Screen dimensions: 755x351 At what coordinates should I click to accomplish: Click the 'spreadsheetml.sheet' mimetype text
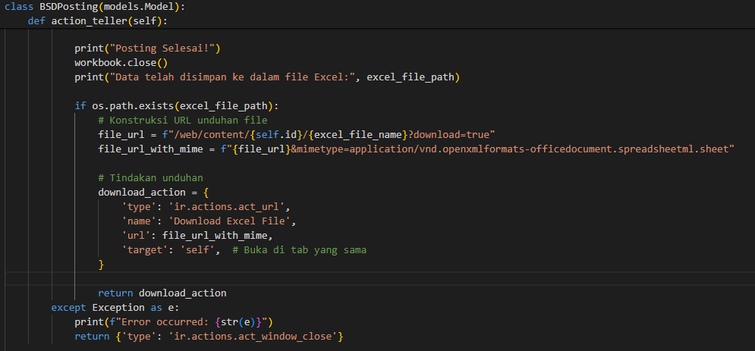point(673,149)
